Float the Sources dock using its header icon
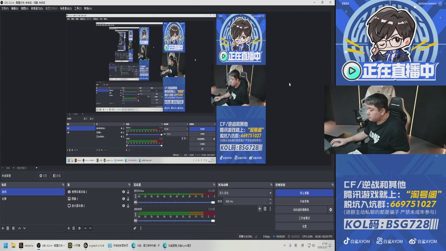 [x=129, y=185]
